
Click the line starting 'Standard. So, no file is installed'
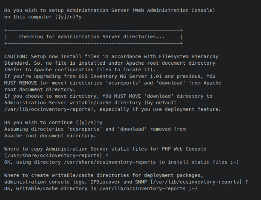110,63
